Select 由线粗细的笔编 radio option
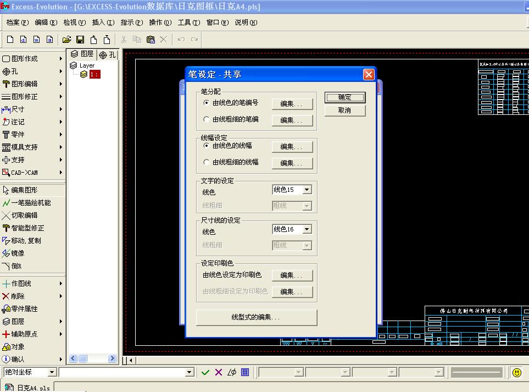Viewport: 529px width, 392px height. tap(207, 119)
